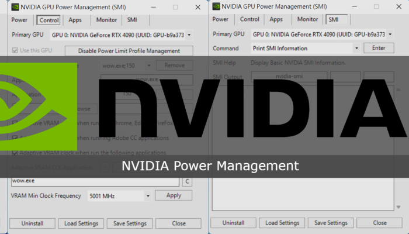
Task: Click the Enter button beside the Command dropdown
Action: pos(379,48)
